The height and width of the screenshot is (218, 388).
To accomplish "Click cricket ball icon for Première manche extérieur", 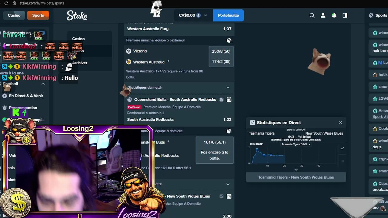I will pyautogui.click(x=229, y=40).
